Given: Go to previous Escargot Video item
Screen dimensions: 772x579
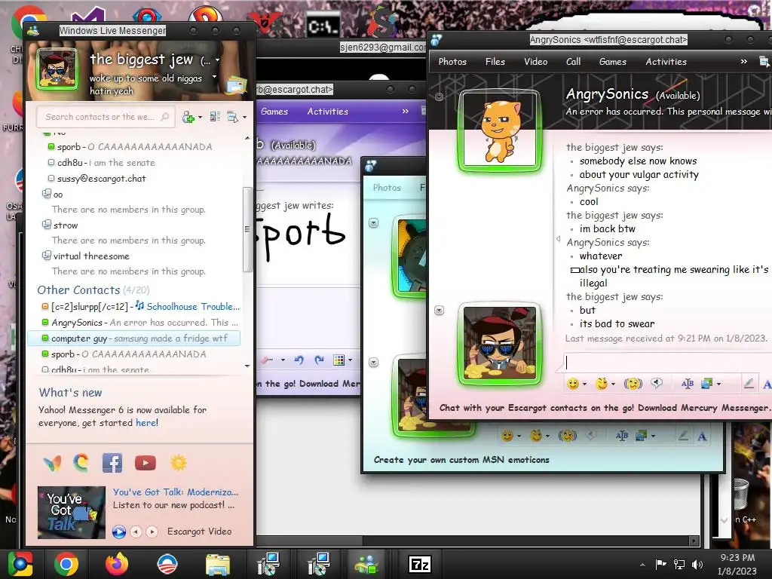Looking at the screenshot, I should point(136,532).
